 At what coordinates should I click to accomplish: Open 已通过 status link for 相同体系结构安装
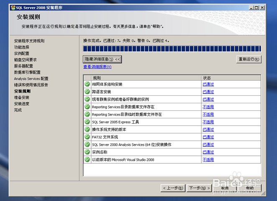click(x=208, y=84)
